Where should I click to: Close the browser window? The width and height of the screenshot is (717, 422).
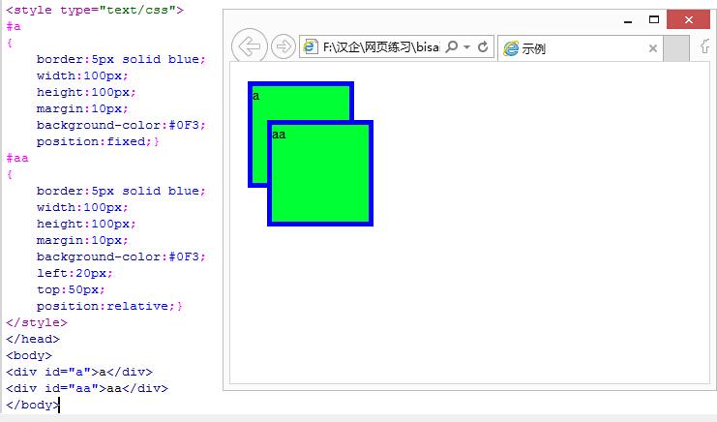(692, 19)
